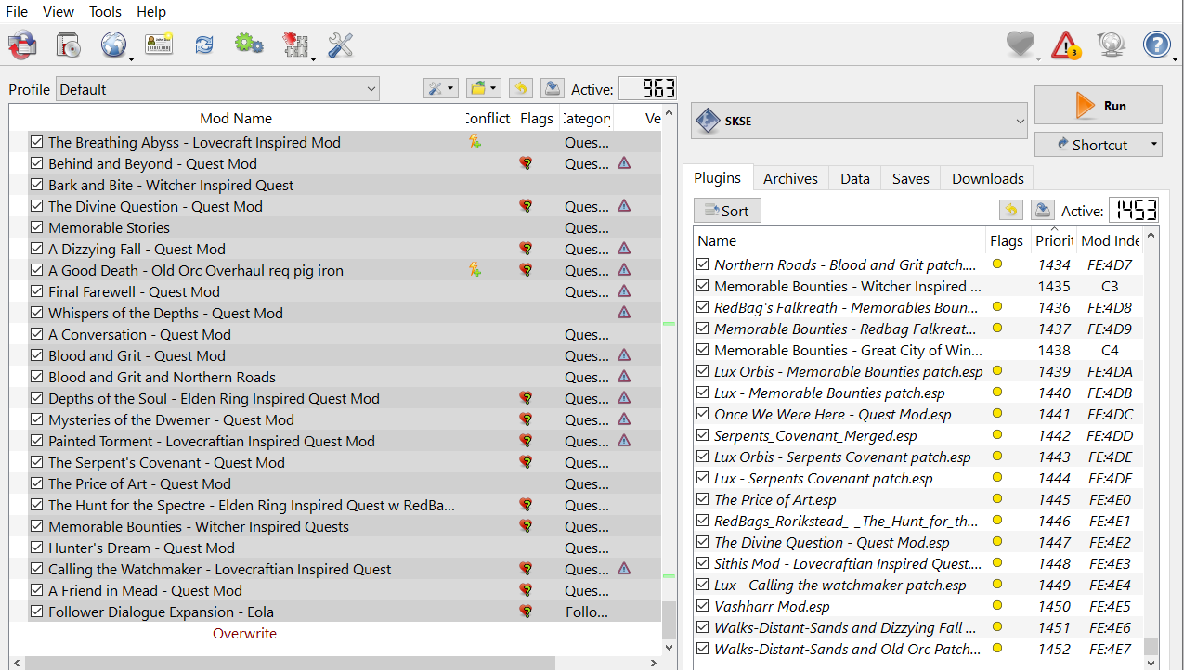1184x670 pixels.
Task: Uncheck Bark and Bite - Witcher Inspired Quest
Action: [37, 185]
